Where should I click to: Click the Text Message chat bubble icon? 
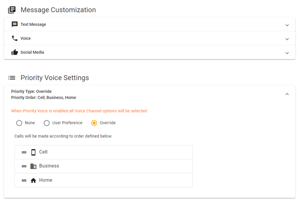tap(14, 25)
